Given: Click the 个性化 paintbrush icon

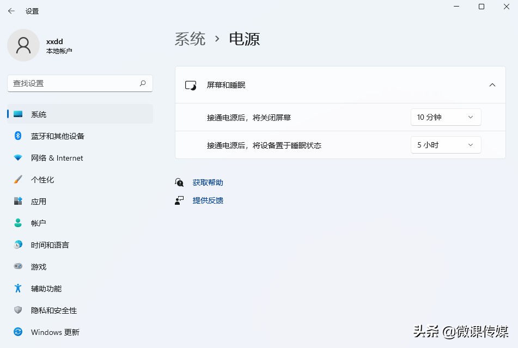Looking at the screenshot, I should [x=18, y=179].
